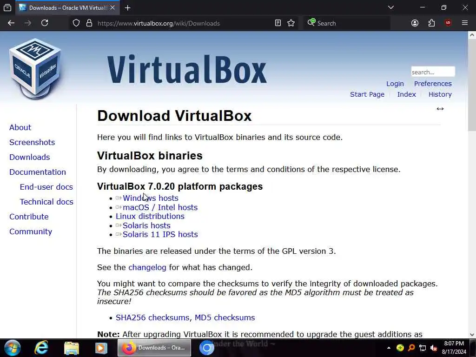Open the Login link

[x=395, y=84]
